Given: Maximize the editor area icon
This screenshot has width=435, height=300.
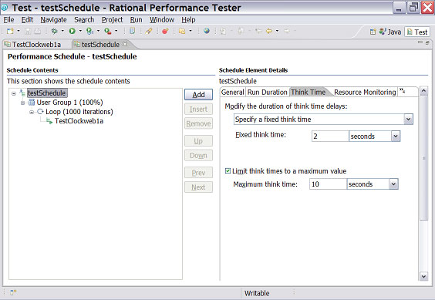Looking at the screenshot, I should click(x=427, y=42).
